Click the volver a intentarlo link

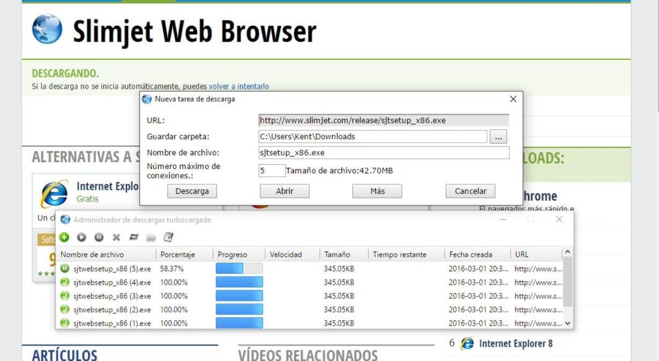[x=239, y=86]
